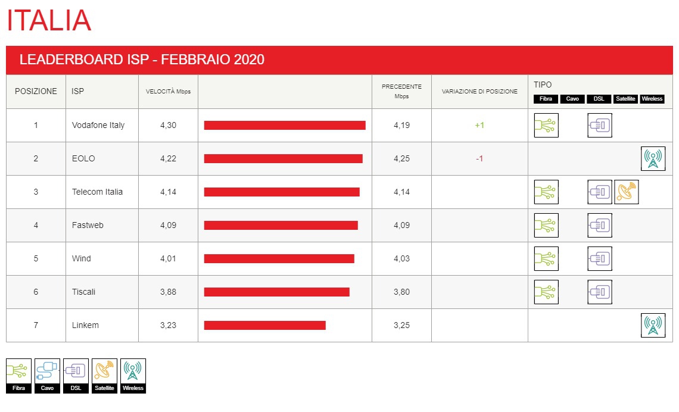
Task: Click EOLO's previous speed 4,25
Action: coord(401,158)
